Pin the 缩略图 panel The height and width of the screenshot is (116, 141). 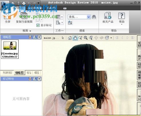tap(30, 37)
